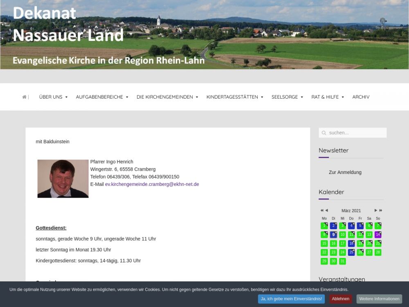Accept cookies with Ja, ich gebe mein Einverständnis
The width and height of the screenshot is (409, 307).
[x=291, y=299]
